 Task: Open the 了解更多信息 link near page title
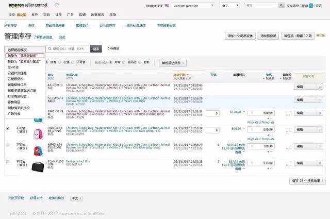[x=43, y=37]
